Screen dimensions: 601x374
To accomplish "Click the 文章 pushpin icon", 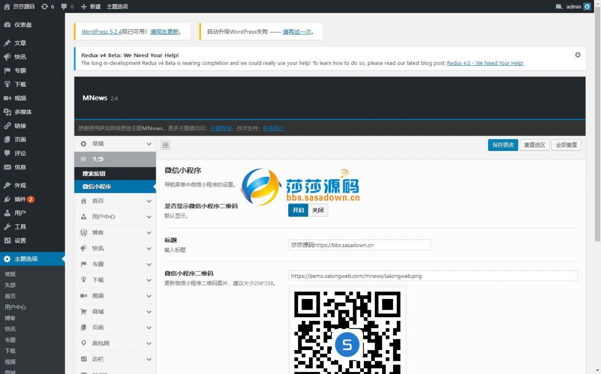I will click(x=7, y=43).
